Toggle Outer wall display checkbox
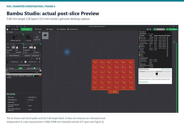The width and height of the screenshot is (184, 127). pos(167,39)
